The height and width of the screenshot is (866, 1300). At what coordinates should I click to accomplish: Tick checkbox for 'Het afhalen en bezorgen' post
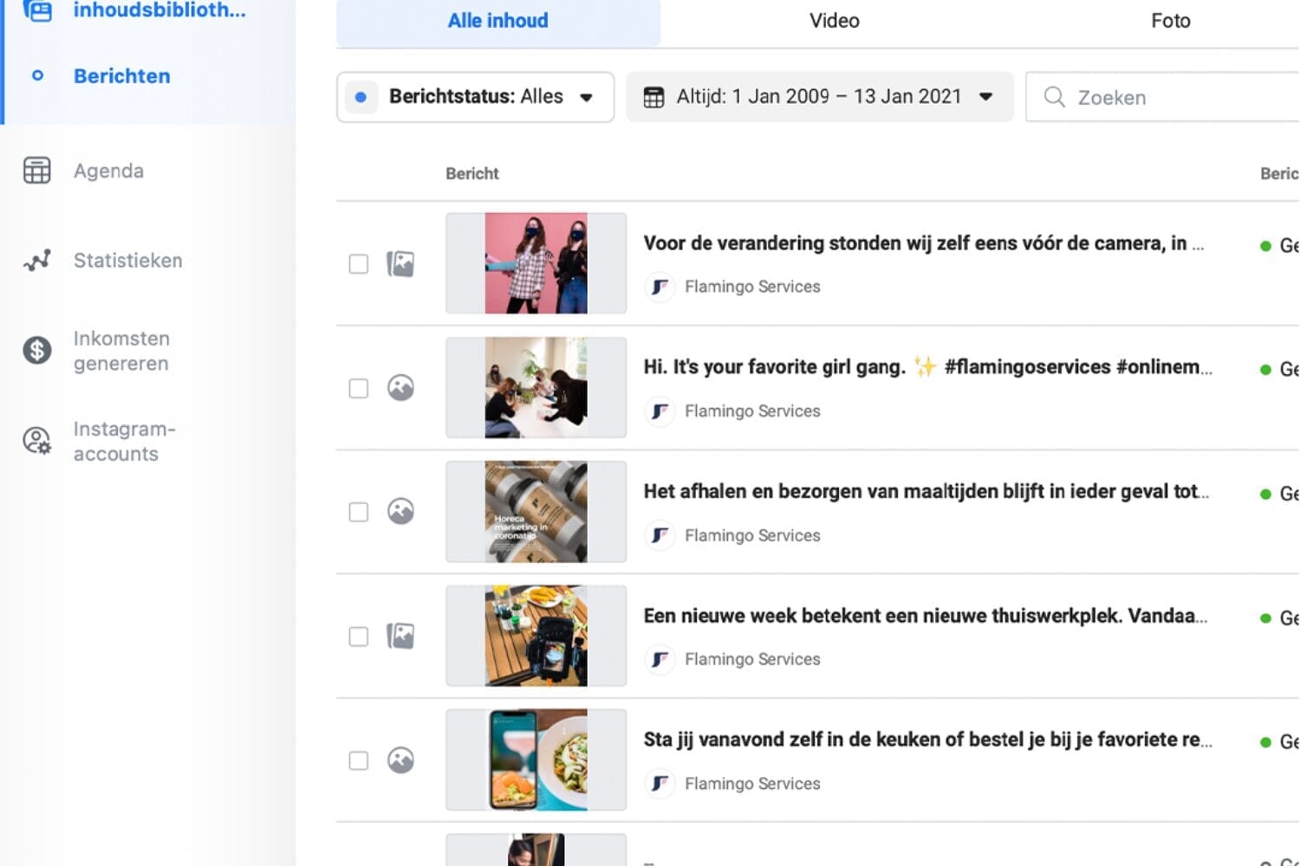pos(358,512)
